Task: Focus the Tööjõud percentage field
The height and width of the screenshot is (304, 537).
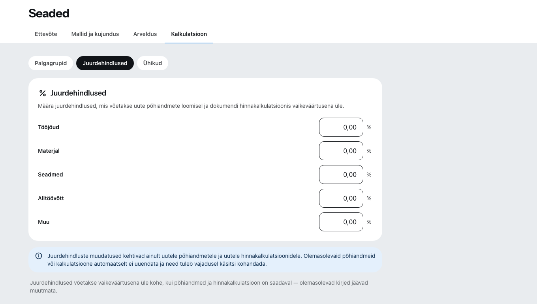Action: click(x=341, y=127)
